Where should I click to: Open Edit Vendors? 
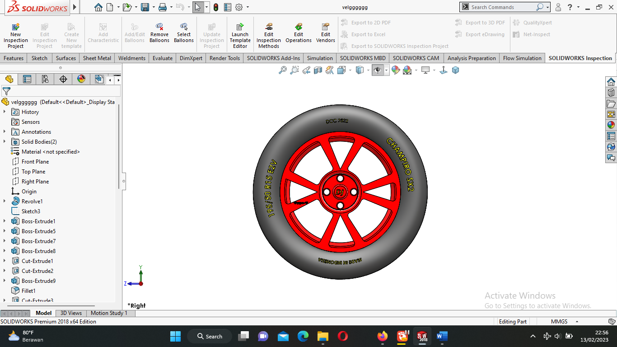326,33
